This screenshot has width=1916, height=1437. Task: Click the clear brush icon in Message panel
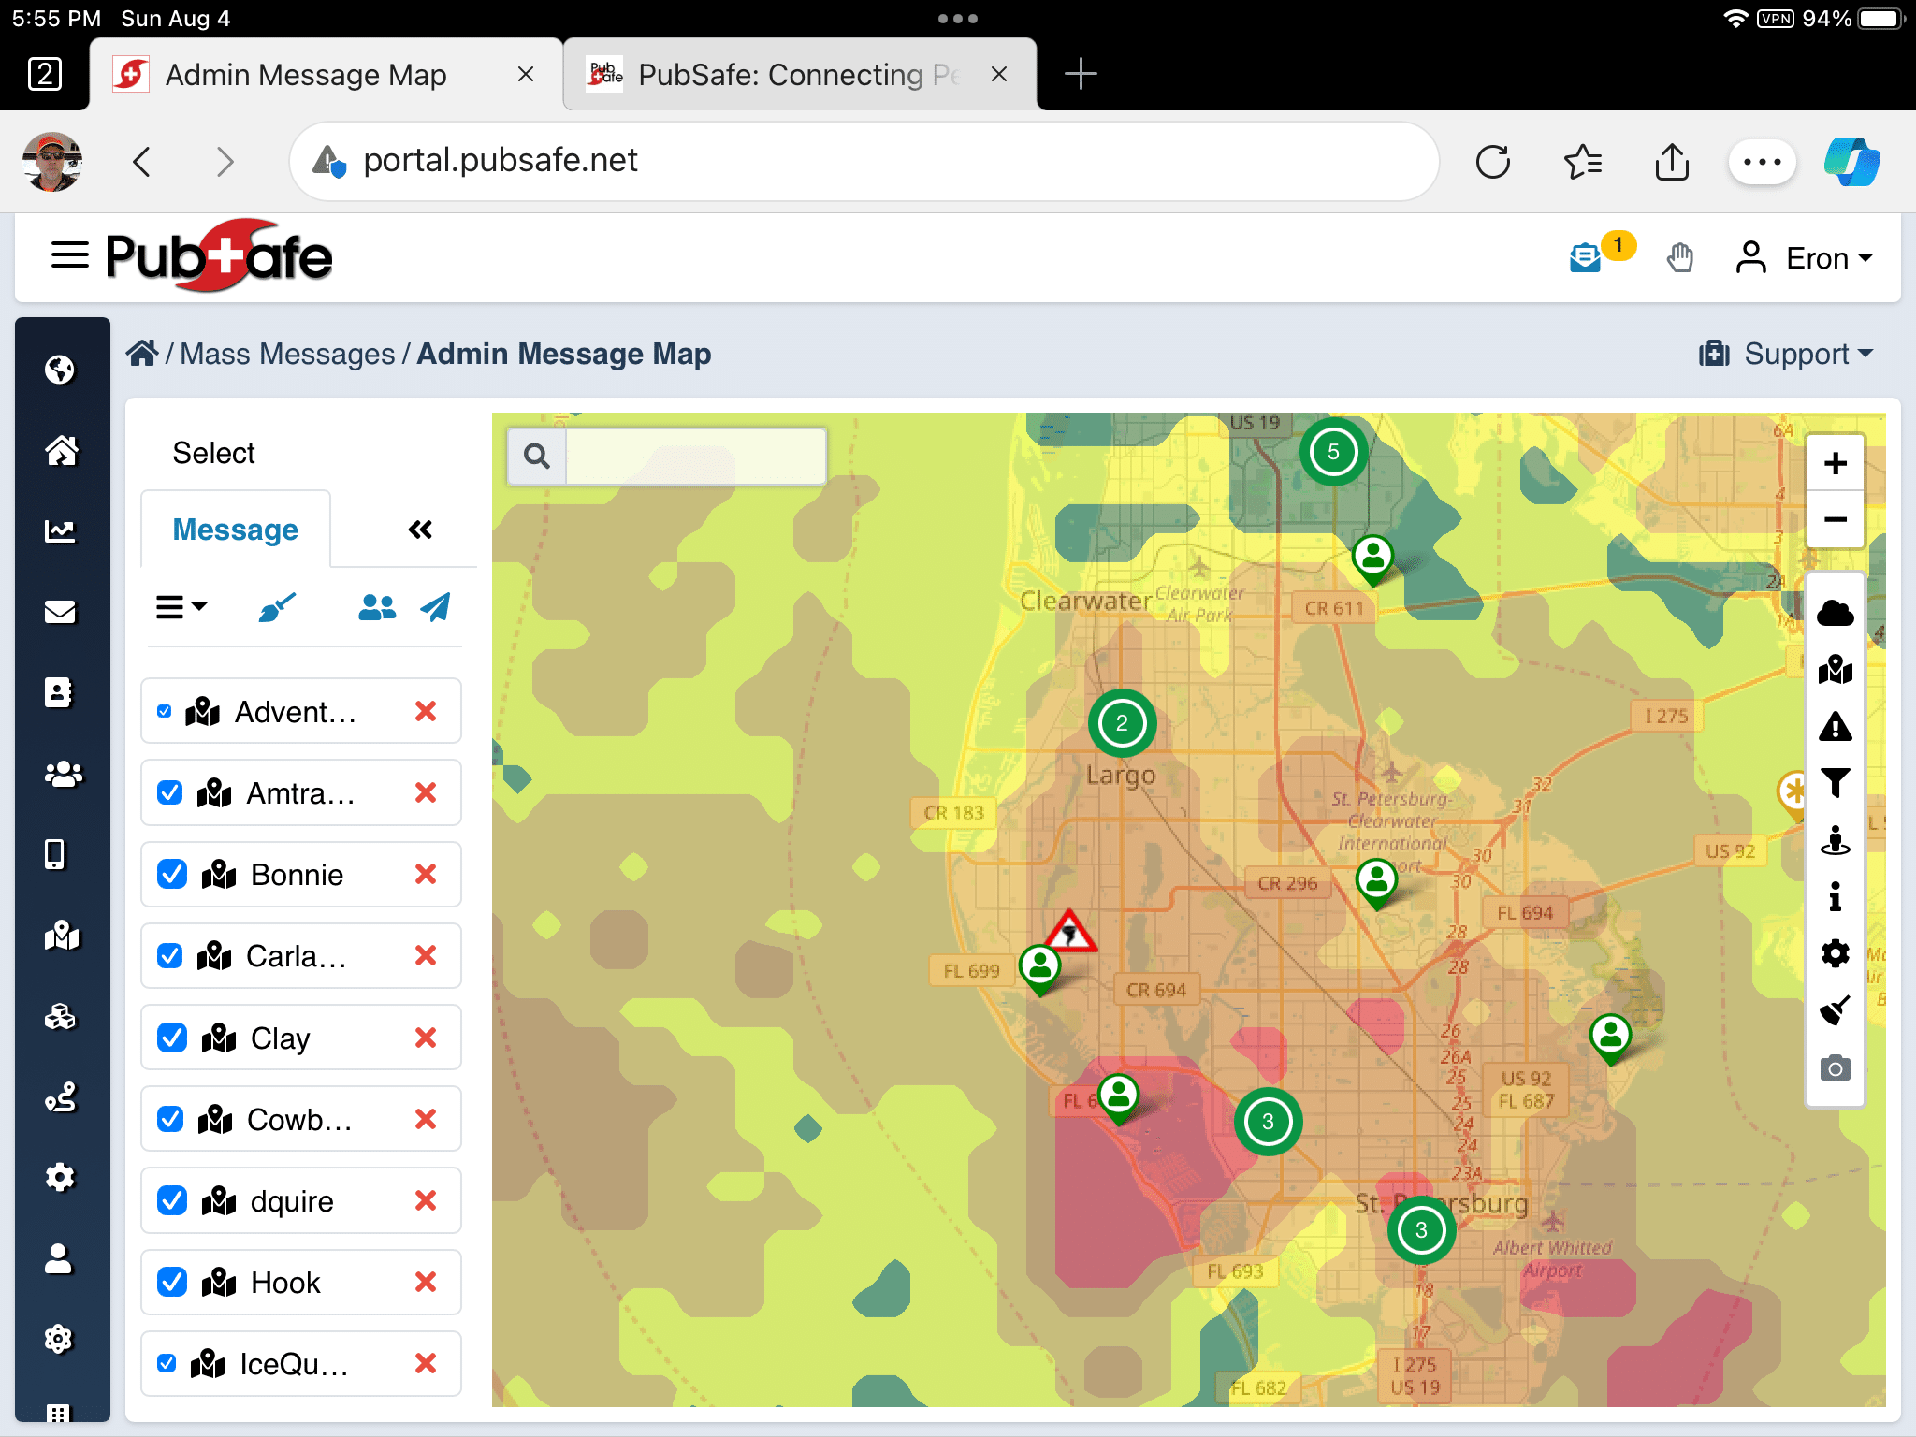click(x=277, y=608)
